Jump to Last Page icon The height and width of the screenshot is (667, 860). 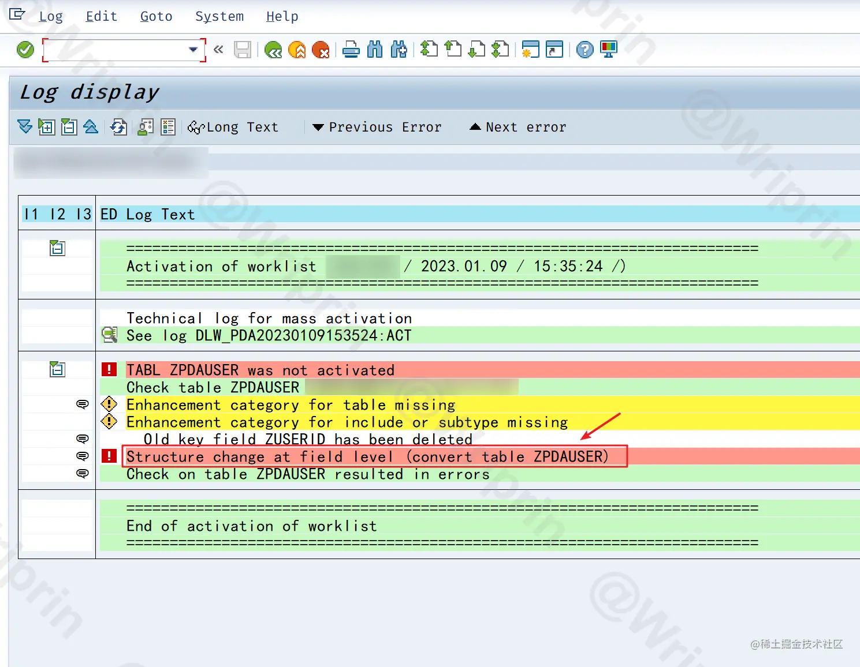click(x=500, y=50)
